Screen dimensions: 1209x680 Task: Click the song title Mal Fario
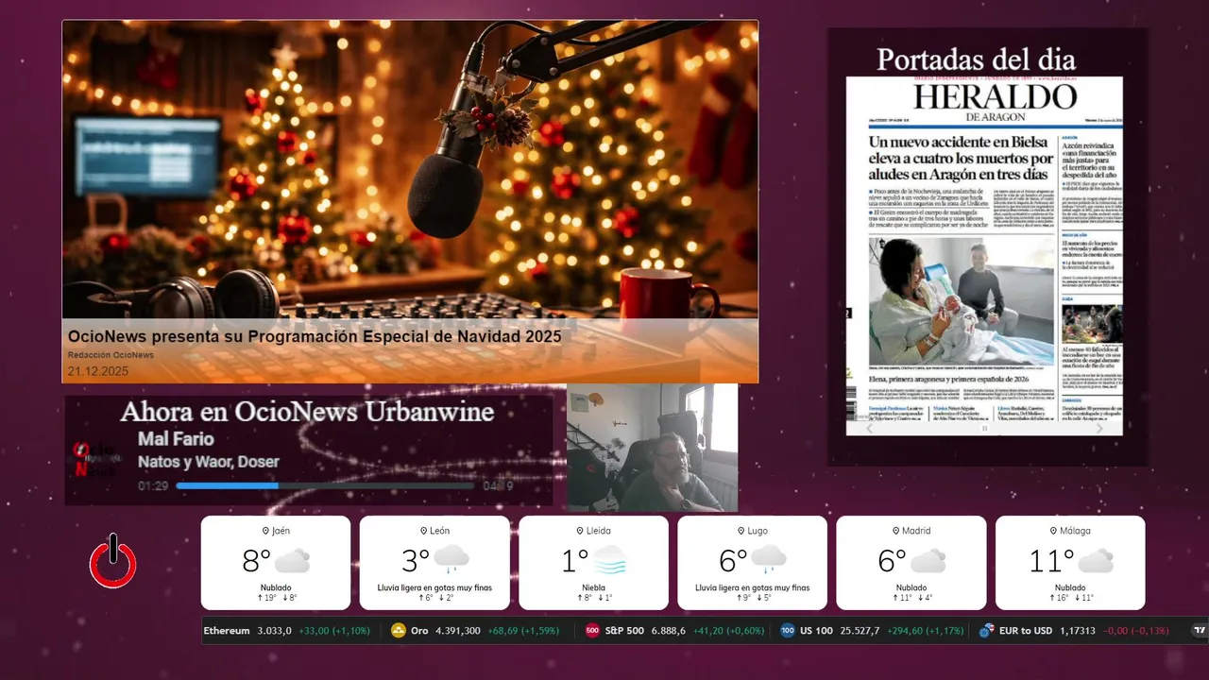pyautogui.click(x=176, y=439)
